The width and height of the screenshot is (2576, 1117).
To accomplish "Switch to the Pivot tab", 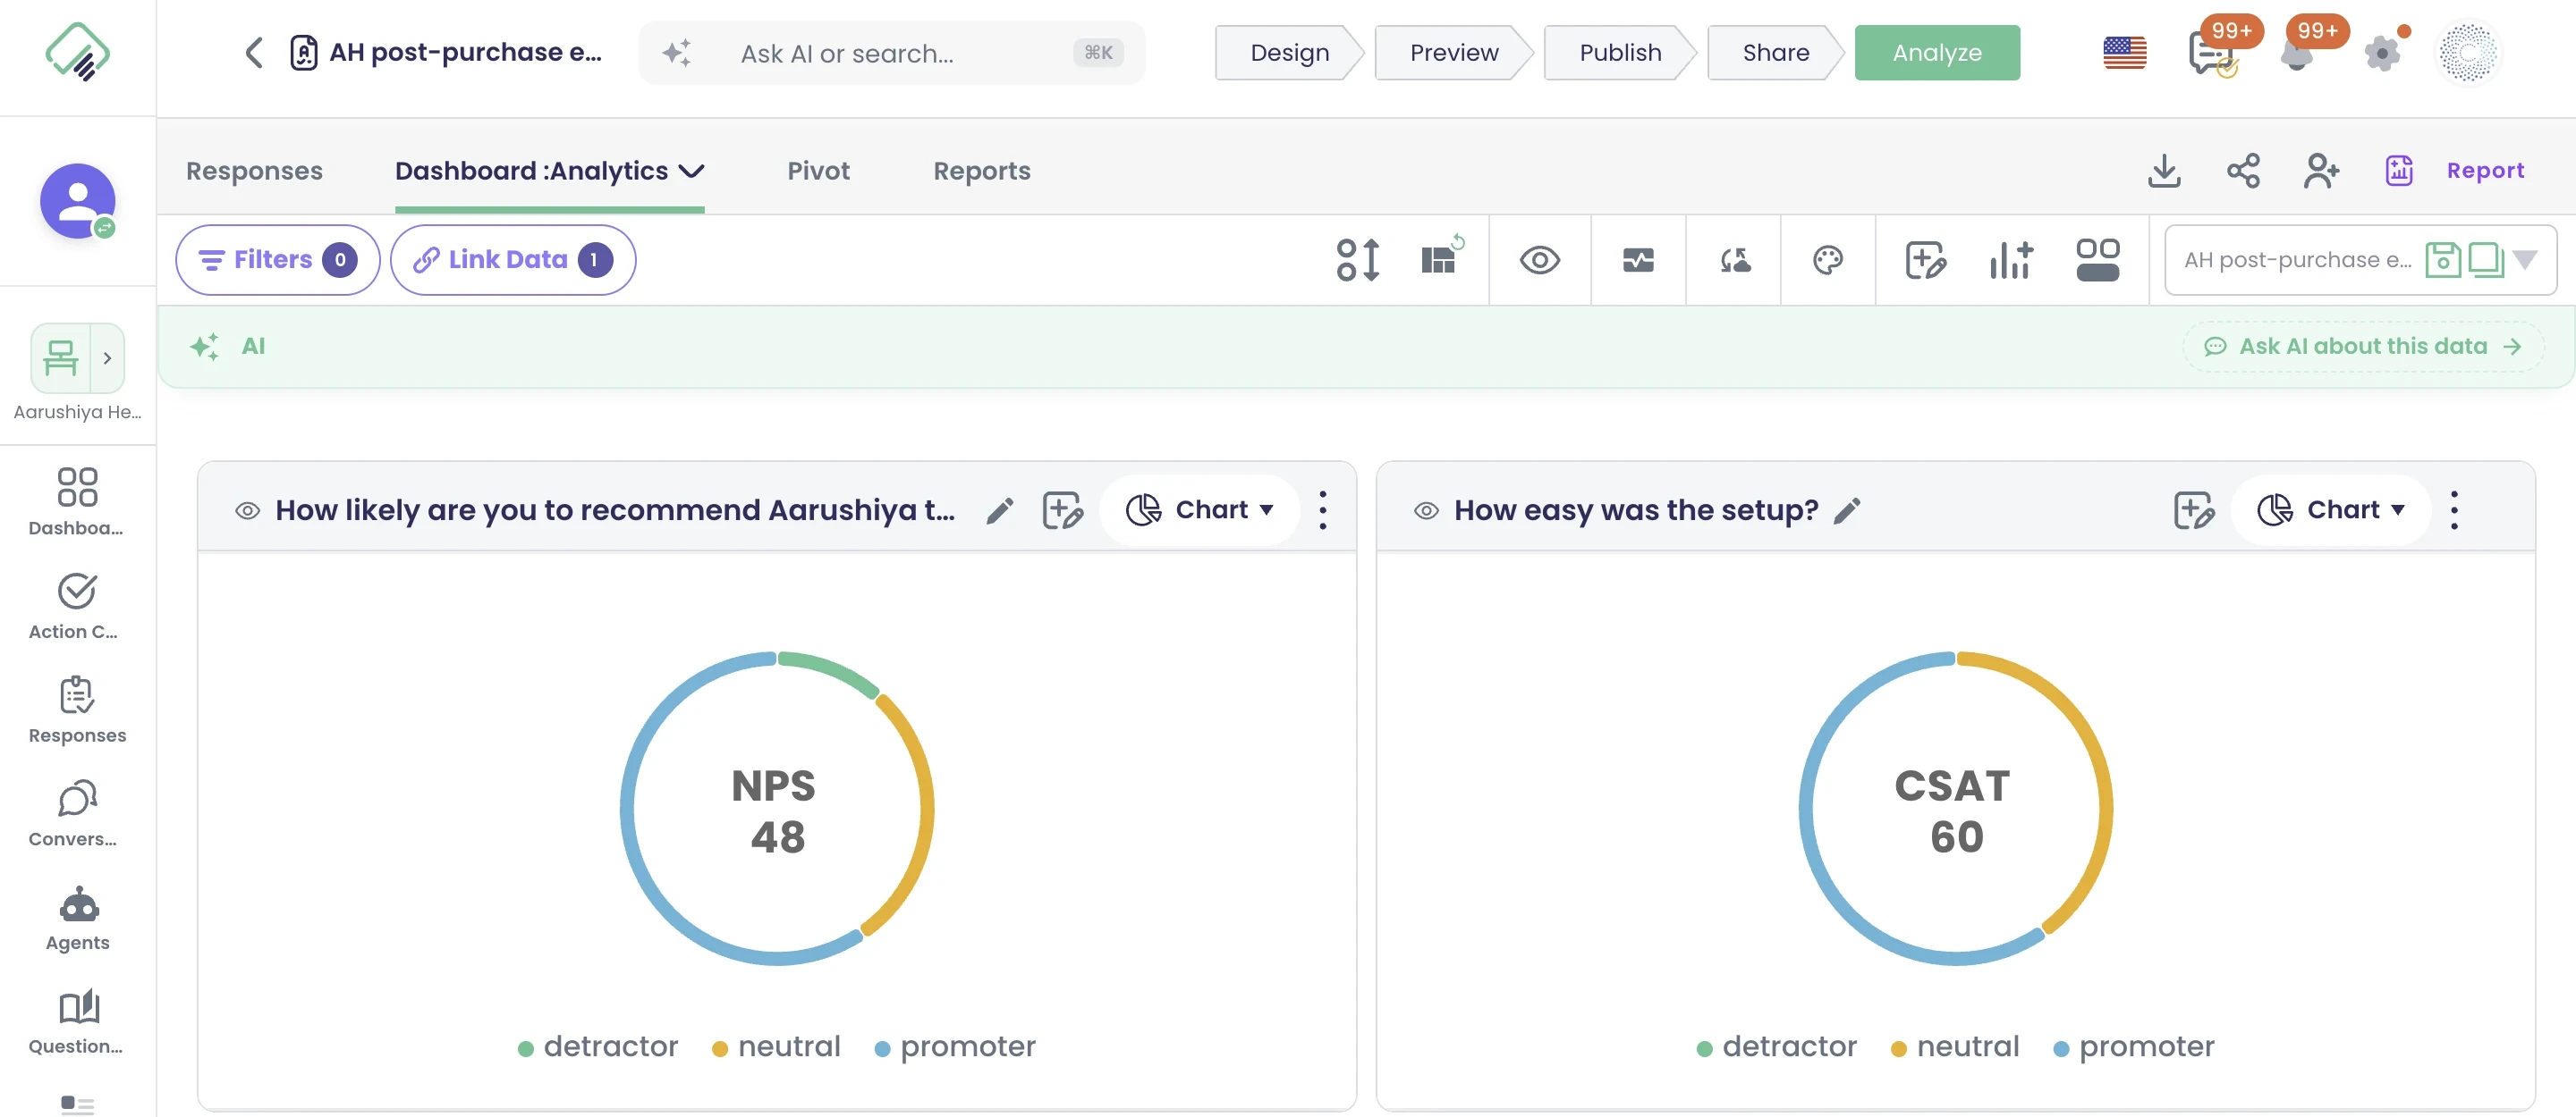I will 818,171.
